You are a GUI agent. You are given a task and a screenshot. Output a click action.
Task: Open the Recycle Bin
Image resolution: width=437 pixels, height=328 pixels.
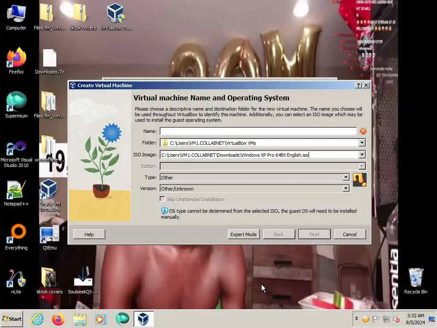[416, 281]
